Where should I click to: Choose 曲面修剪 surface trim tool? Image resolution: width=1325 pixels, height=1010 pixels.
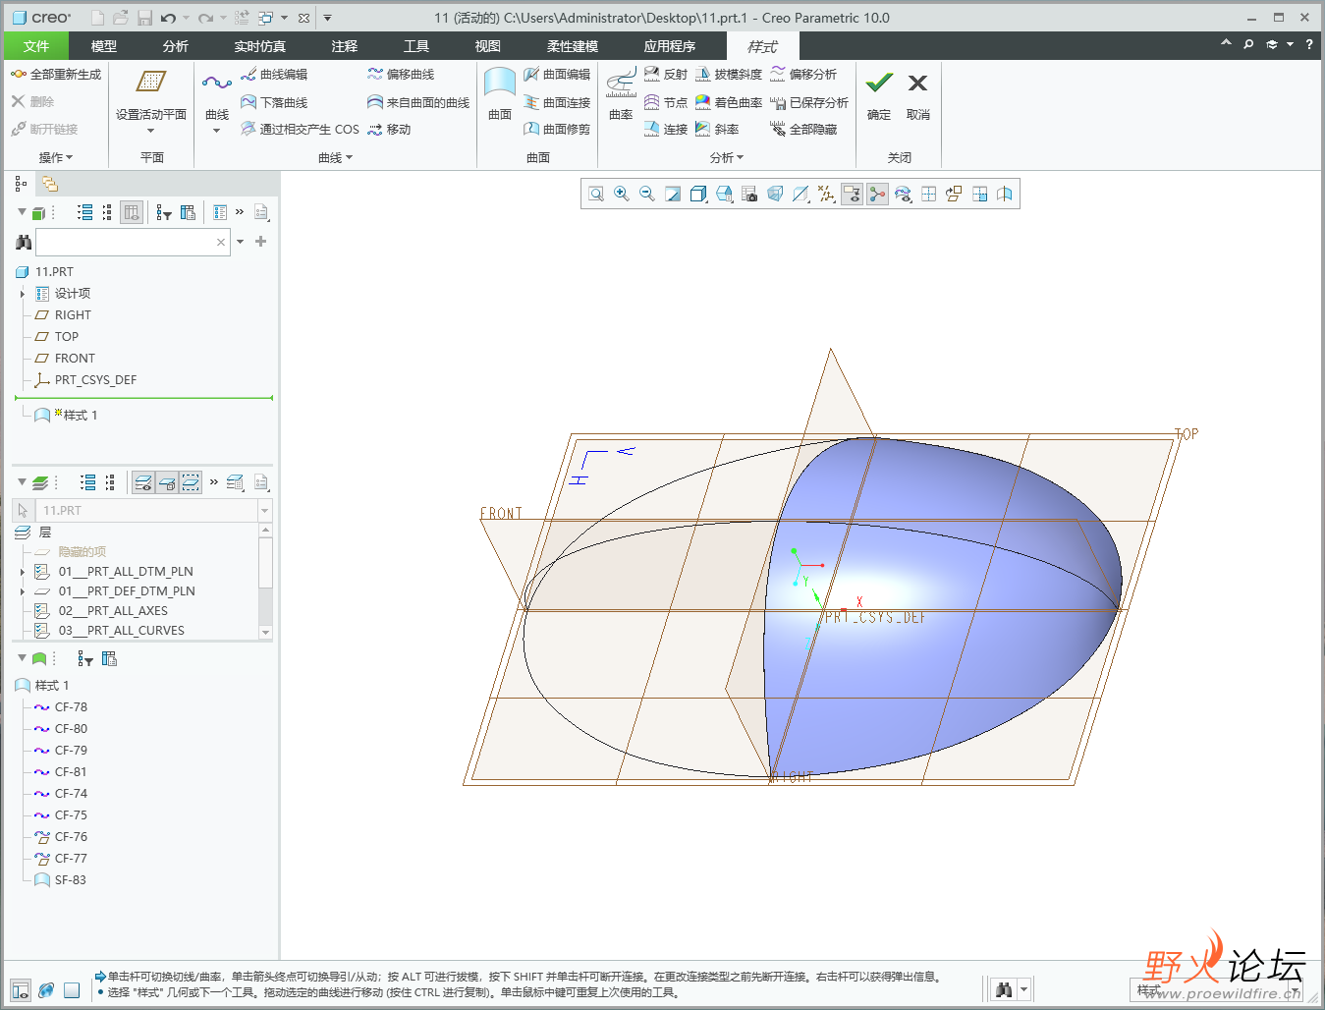pyautogui.click(x=557, y=129)
